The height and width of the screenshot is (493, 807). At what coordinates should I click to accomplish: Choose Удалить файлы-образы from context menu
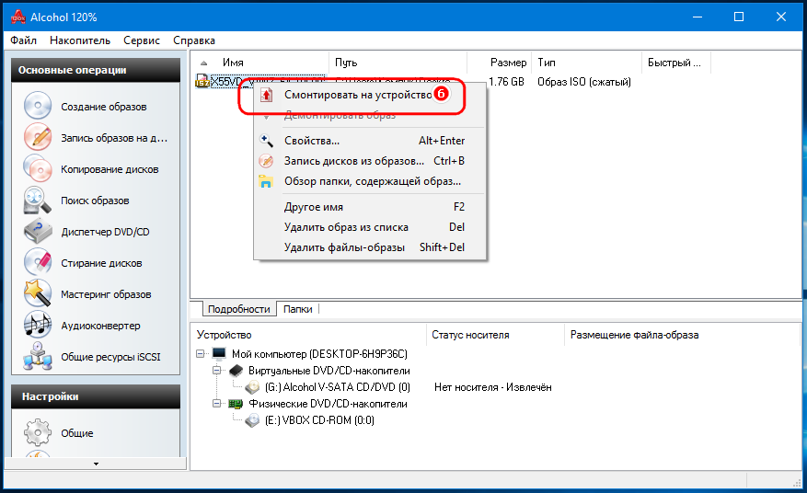[x=370, y=247]
